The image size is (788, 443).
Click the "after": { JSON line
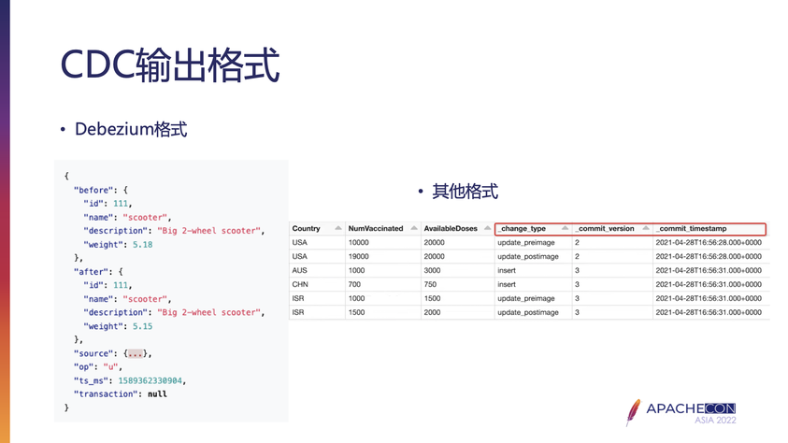point(98,272)
